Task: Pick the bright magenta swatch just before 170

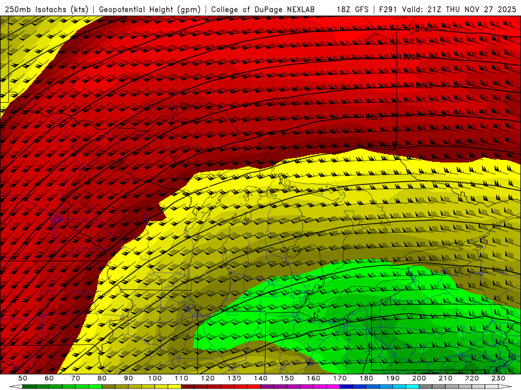Action: (x=333, y=386)
